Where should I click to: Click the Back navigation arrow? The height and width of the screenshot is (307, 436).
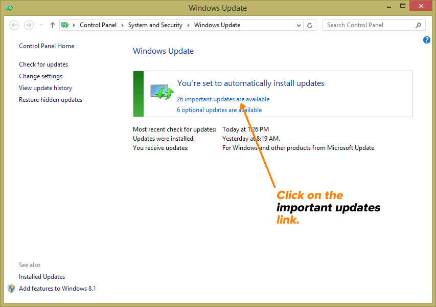[14, 25]
